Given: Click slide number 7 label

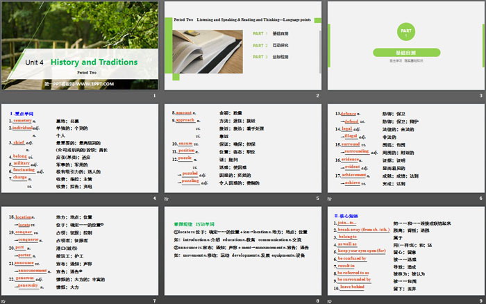Looking at the screenshot, I should click(x=154, y=301).
